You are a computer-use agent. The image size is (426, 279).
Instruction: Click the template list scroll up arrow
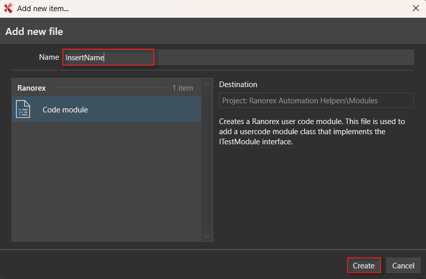click(x=206, y=85)
